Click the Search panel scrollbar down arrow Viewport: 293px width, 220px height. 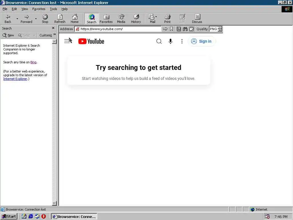(x=54, y=203)
